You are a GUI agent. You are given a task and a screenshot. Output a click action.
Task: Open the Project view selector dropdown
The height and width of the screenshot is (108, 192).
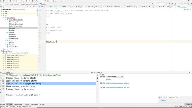4,7
